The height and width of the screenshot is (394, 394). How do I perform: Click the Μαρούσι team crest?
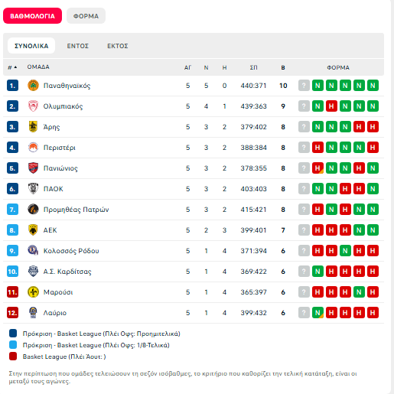(x=33, y=292)
